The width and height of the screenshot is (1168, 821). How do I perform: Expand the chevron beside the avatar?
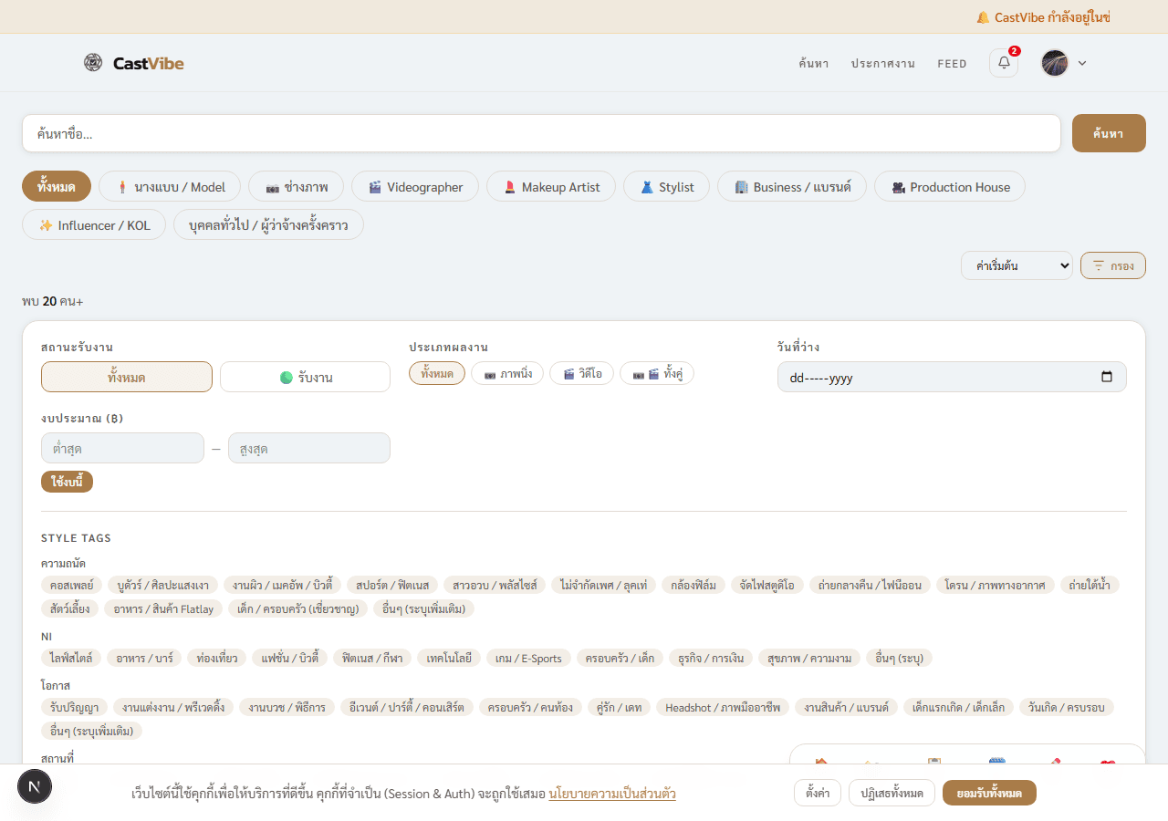click(x=1082, y=63)
